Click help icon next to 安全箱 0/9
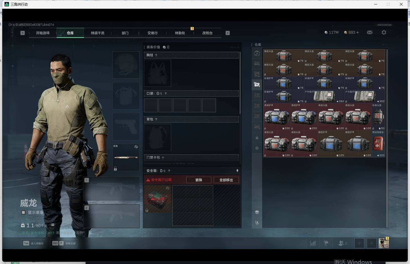This screenshot has width=410, height=264. (169, 171)
